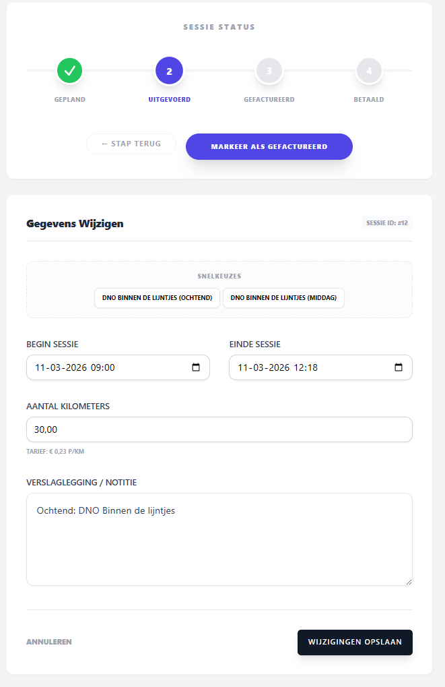Screen dimensions: 445x687
Task: Select step 2 Uitgevoerd circle
Action: 169,70
